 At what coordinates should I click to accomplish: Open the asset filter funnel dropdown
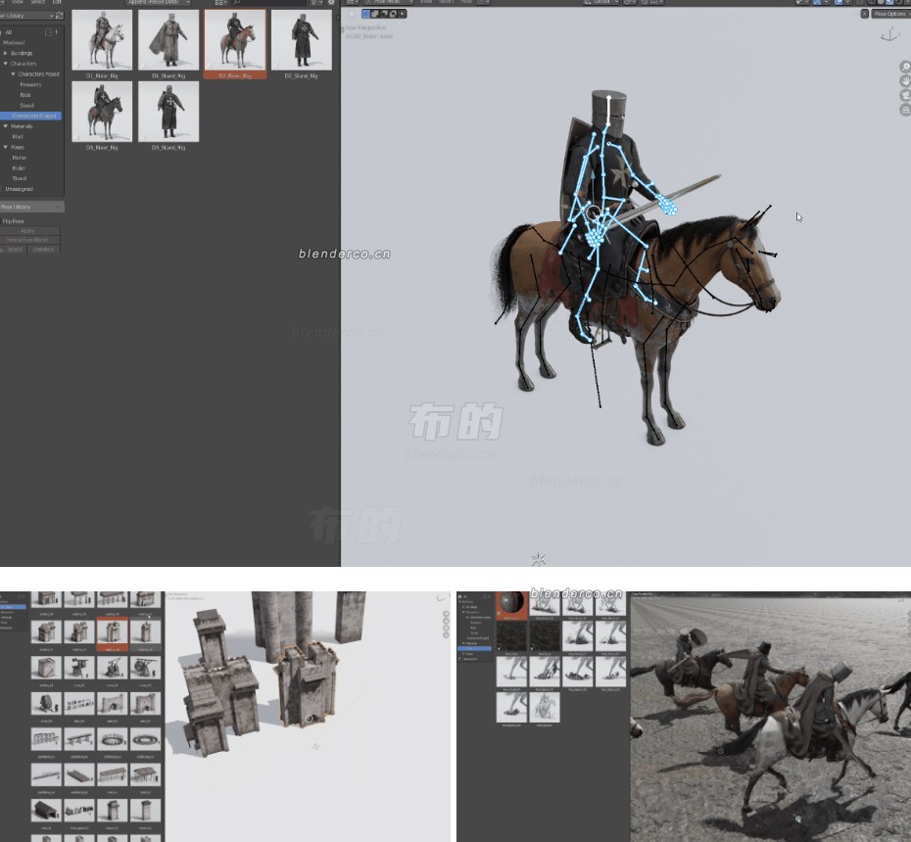point(316,2)
